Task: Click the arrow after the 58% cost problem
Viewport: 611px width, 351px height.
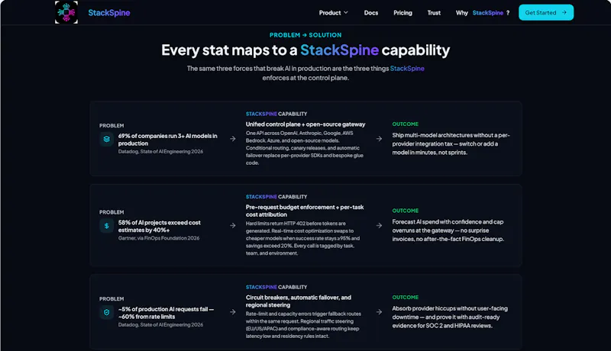Action: [233, 225]
